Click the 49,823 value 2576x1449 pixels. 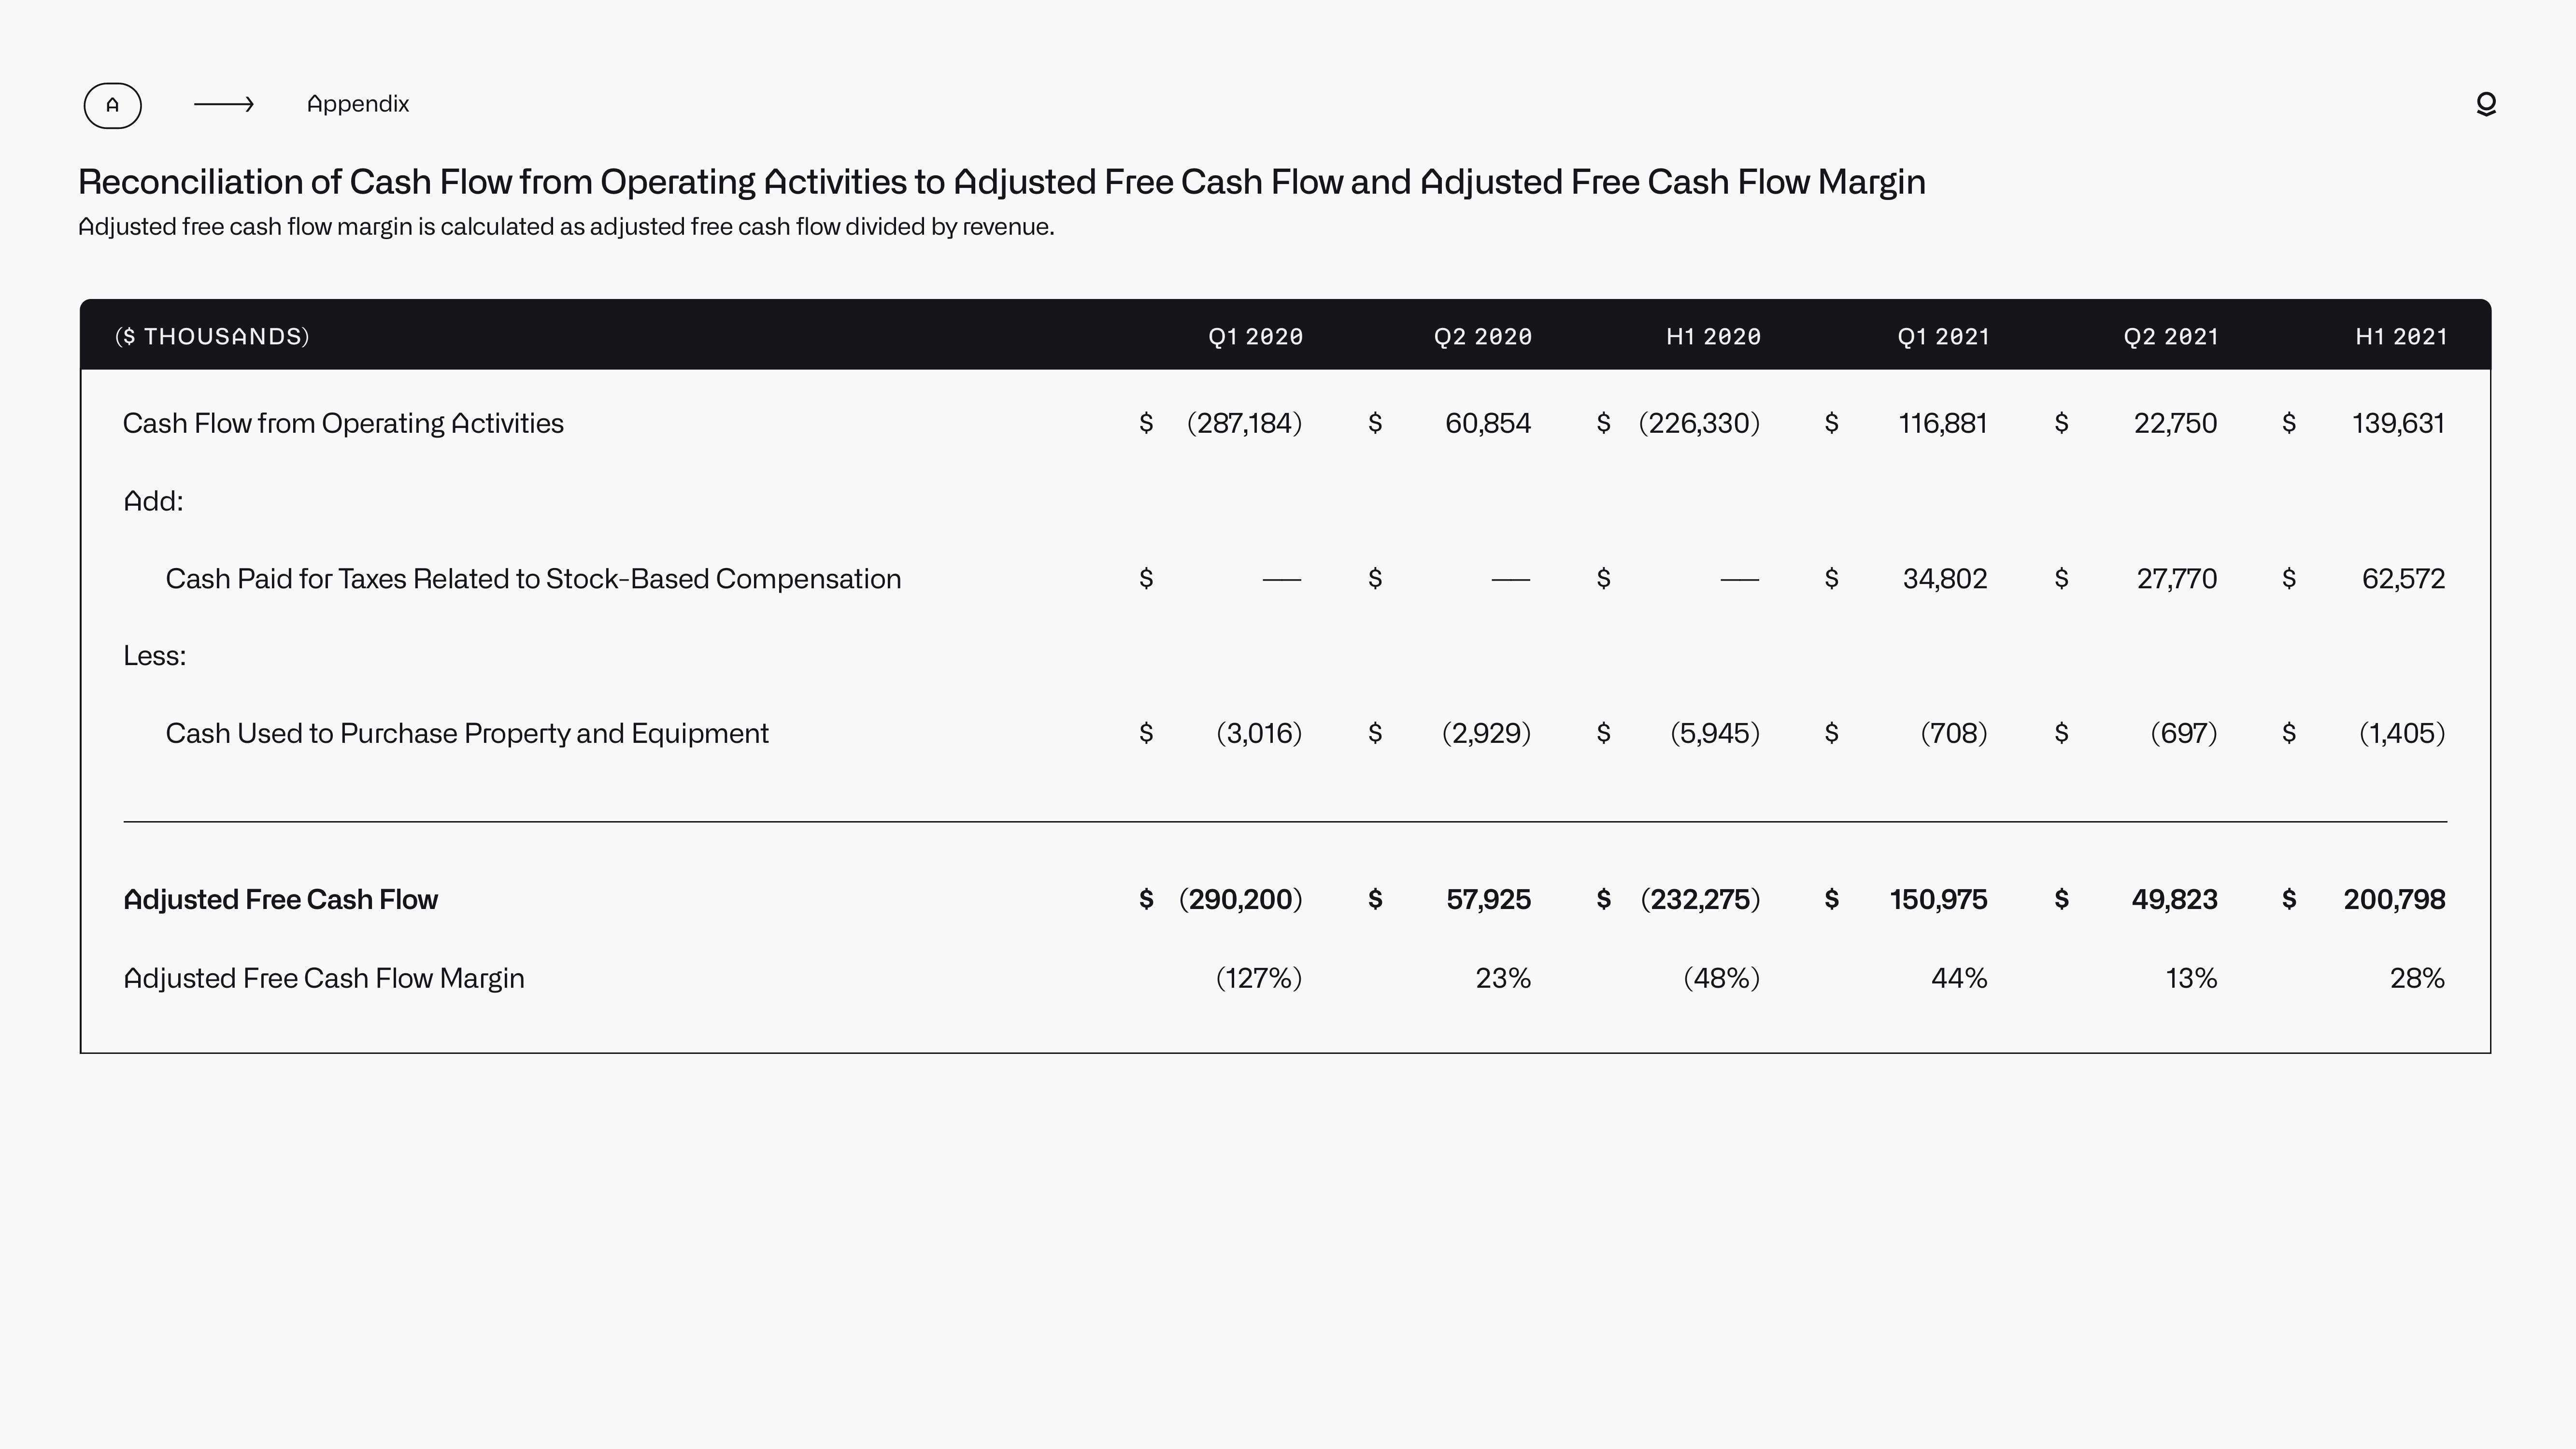[x=2174, y=900]
